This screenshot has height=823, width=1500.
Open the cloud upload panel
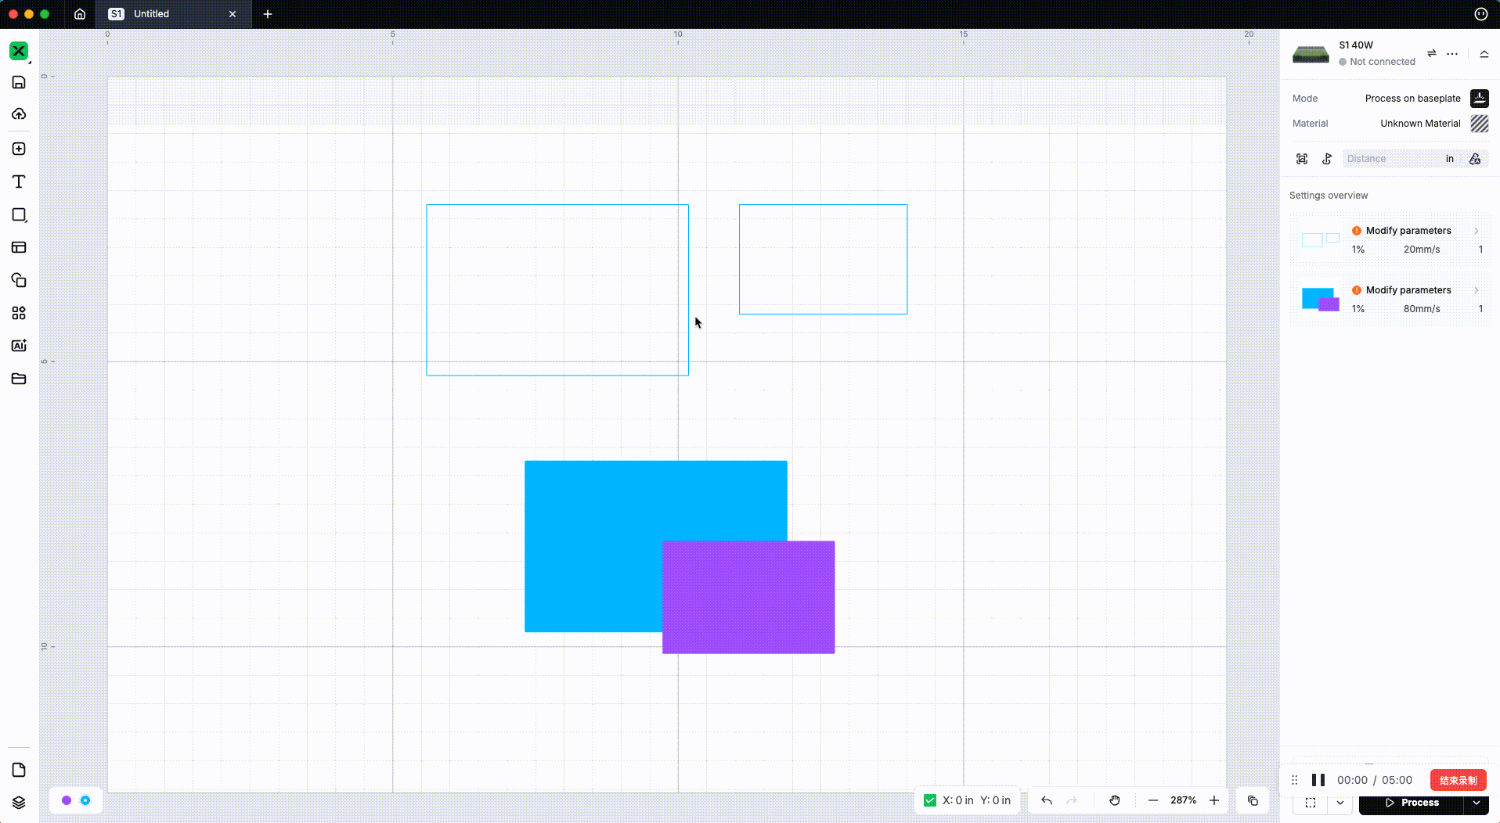pyautogui.click(x=19, y=114)
